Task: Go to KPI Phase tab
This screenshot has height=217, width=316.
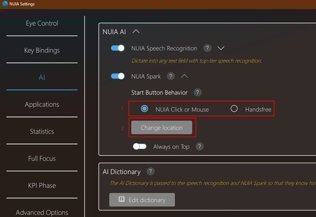Action: (x=42, y=186)
